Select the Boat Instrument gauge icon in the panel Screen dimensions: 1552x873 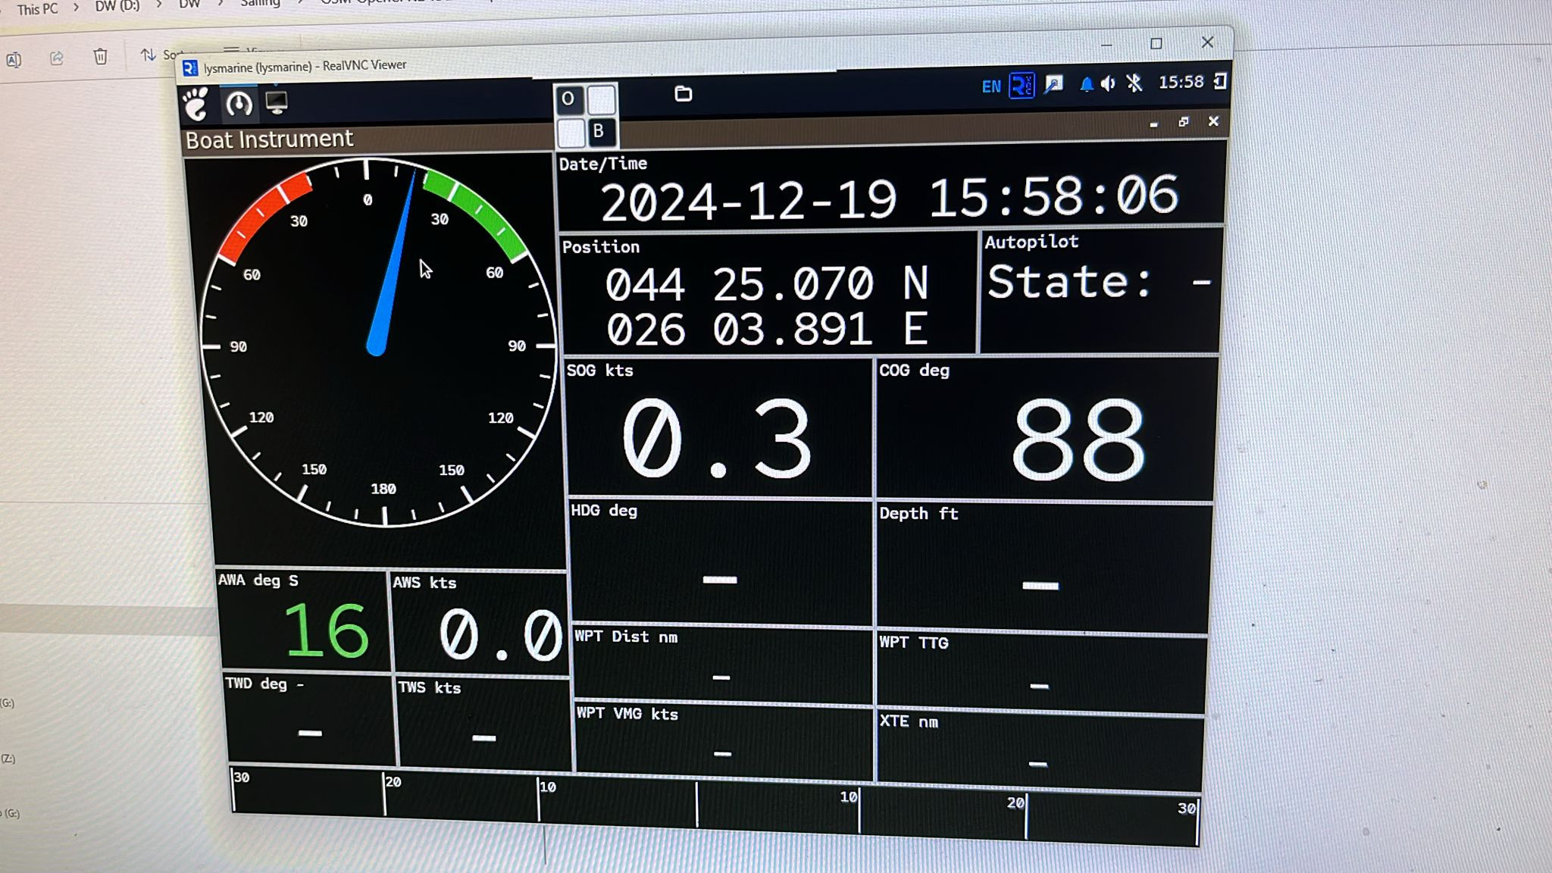click(x=239, y=103)
